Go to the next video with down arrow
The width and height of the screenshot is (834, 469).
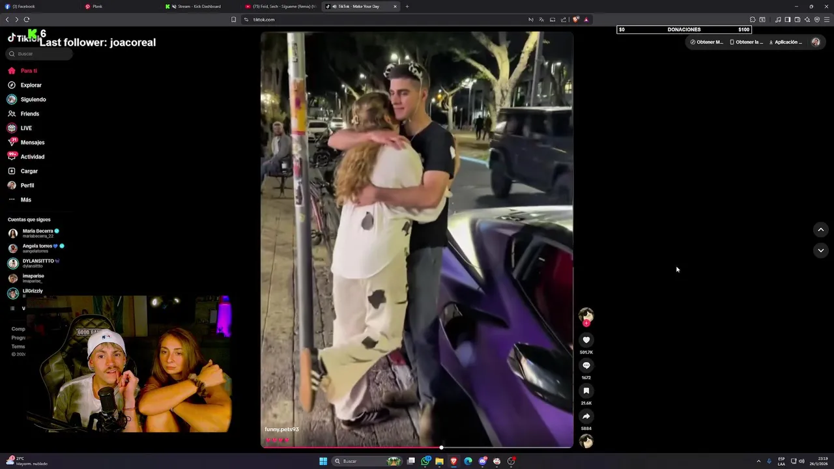coord(820,250)
